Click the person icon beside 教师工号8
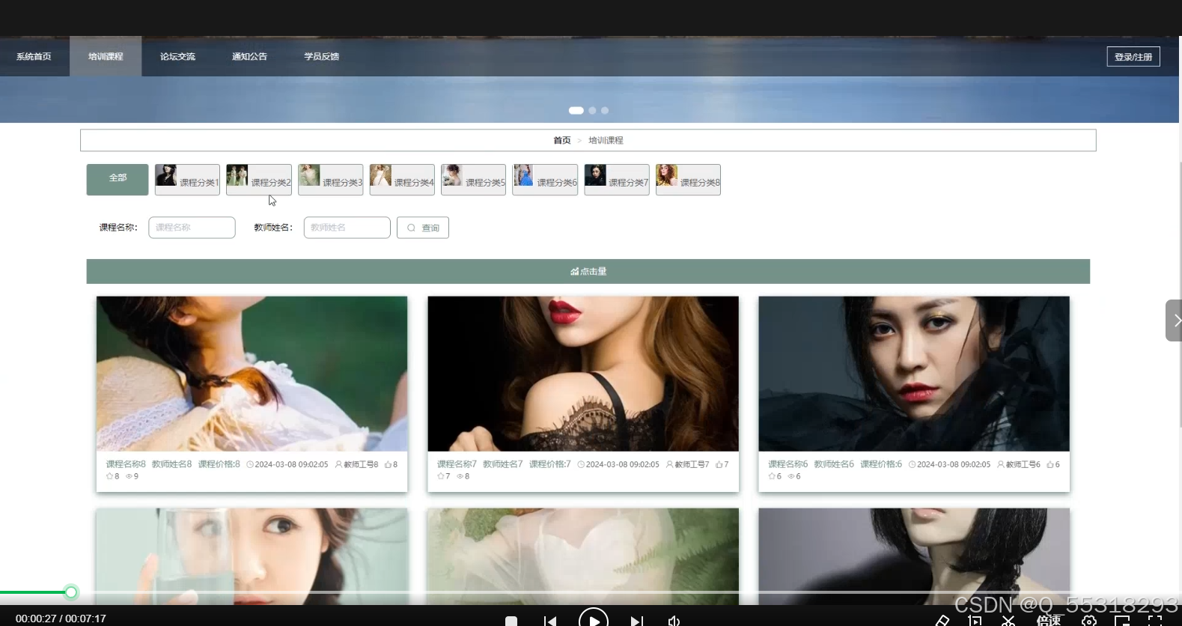The height and width of the screenshot is (626, 1182). tap(338, 464)
